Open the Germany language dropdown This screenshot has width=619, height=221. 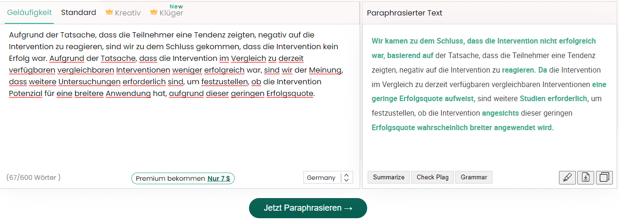pos(328,177)
